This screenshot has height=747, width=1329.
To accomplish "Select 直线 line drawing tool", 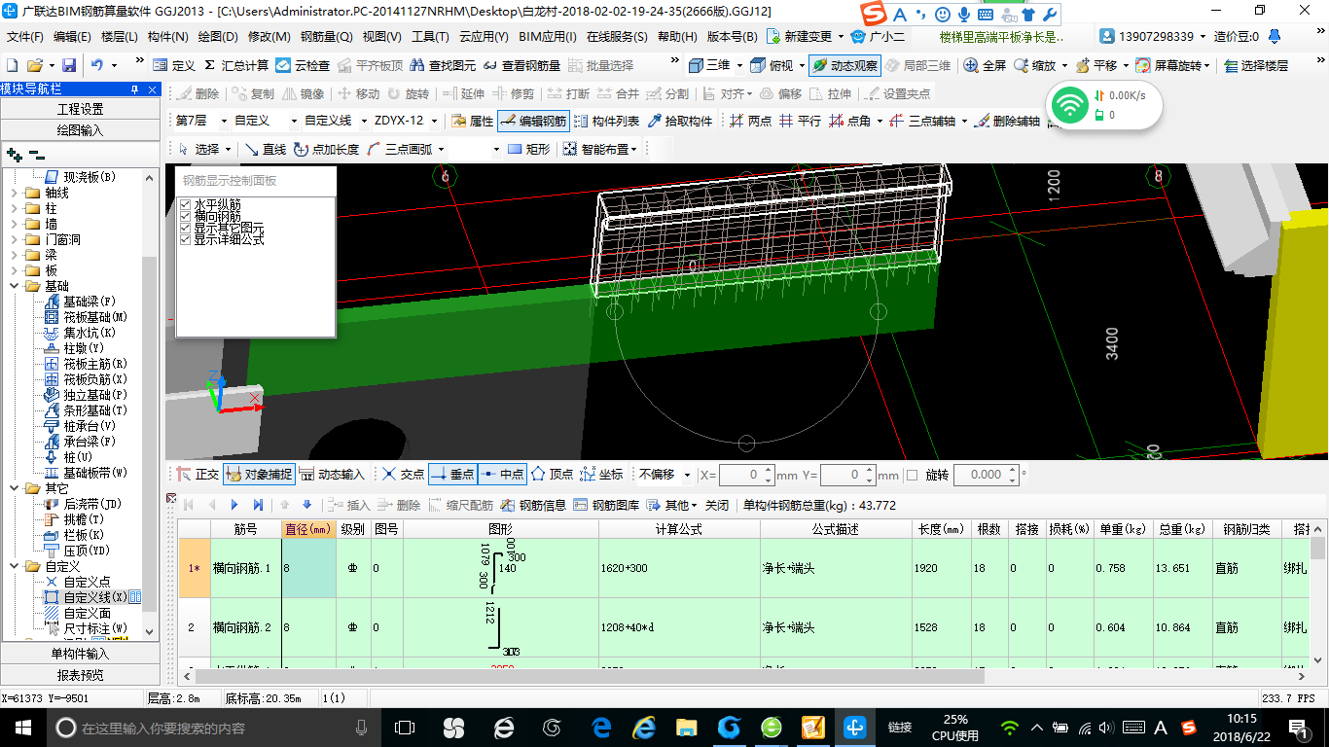I will 265,149.
